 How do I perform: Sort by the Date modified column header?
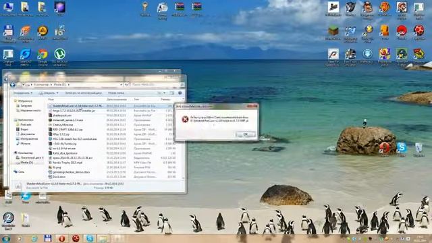point(117,99)
